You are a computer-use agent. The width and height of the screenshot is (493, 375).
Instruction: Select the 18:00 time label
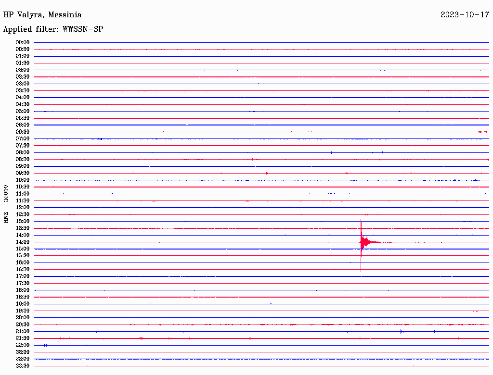click(23, 290)
